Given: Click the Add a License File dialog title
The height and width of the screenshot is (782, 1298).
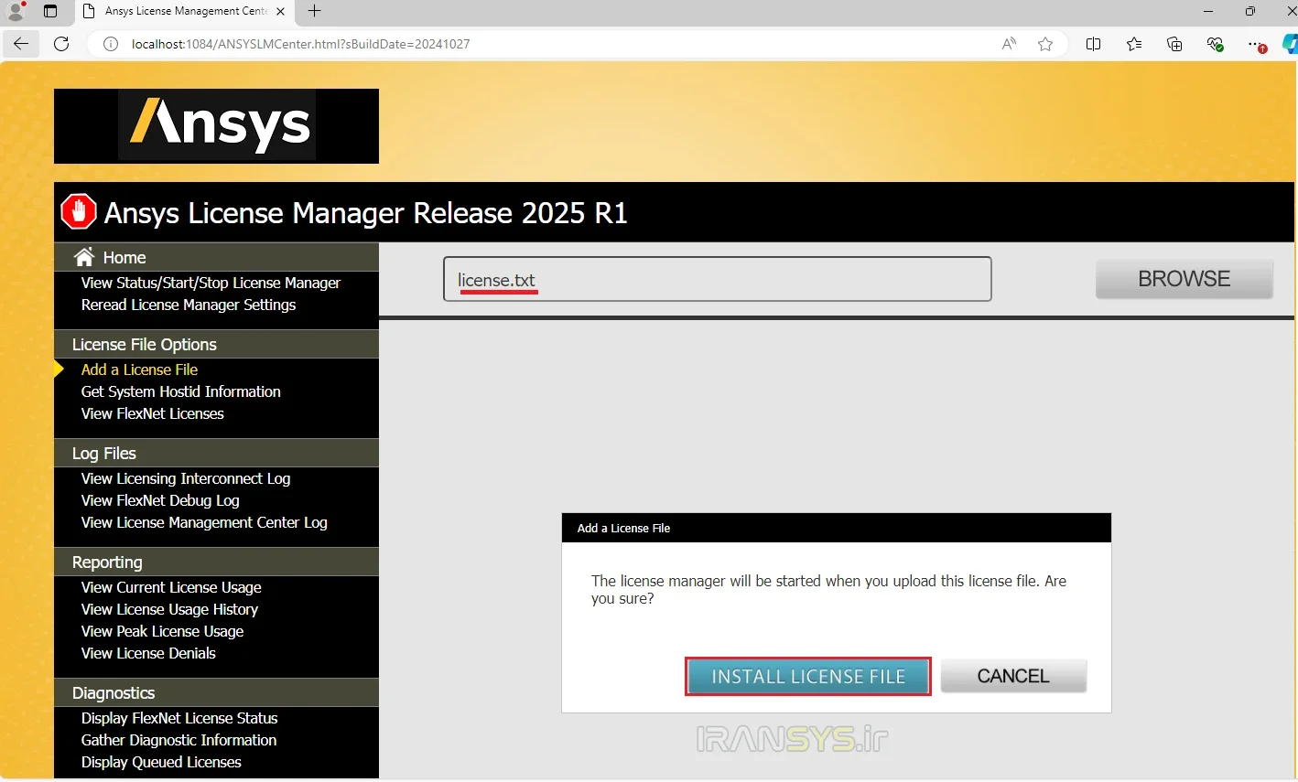Looking at the screenshot, I should [623, 528].
